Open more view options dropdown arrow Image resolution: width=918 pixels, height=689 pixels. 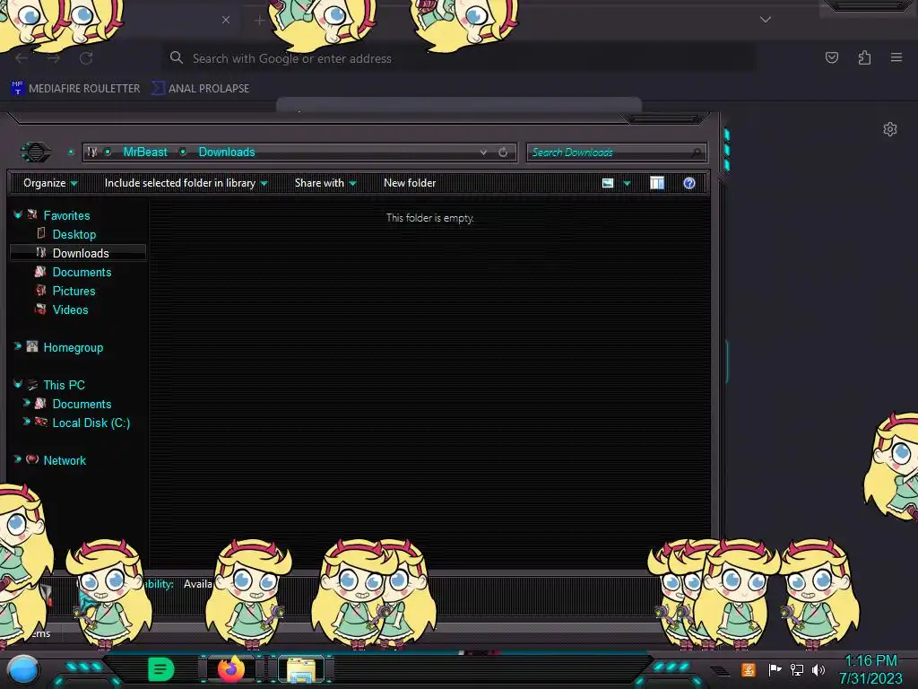click(x=627, y=183)
